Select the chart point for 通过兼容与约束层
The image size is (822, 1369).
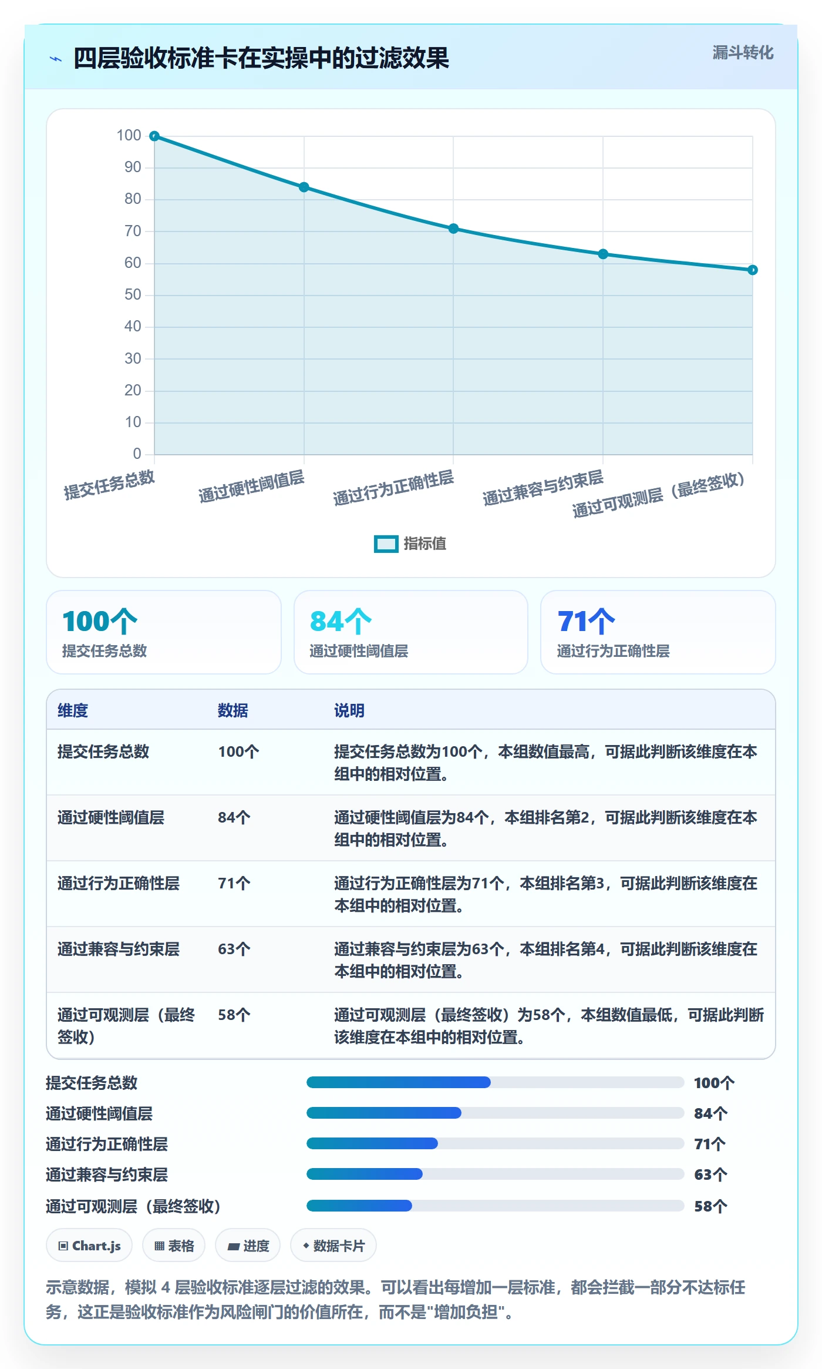click(603, 254)
